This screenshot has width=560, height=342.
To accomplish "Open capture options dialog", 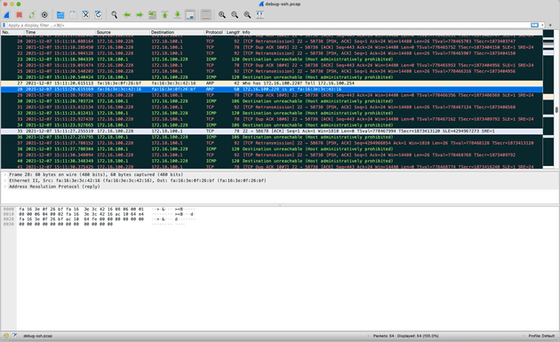I will point(44,15).
